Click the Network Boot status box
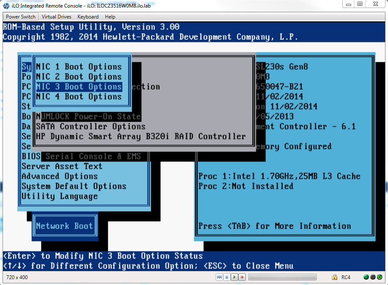 (65, 226)
